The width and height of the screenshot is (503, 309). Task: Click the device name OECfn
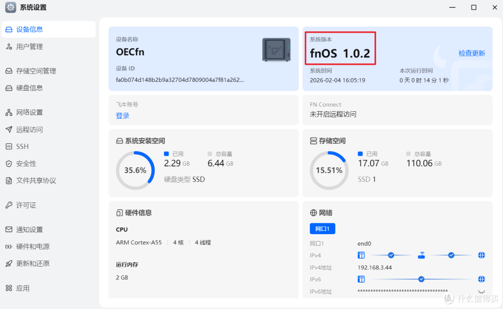(130, 52)
